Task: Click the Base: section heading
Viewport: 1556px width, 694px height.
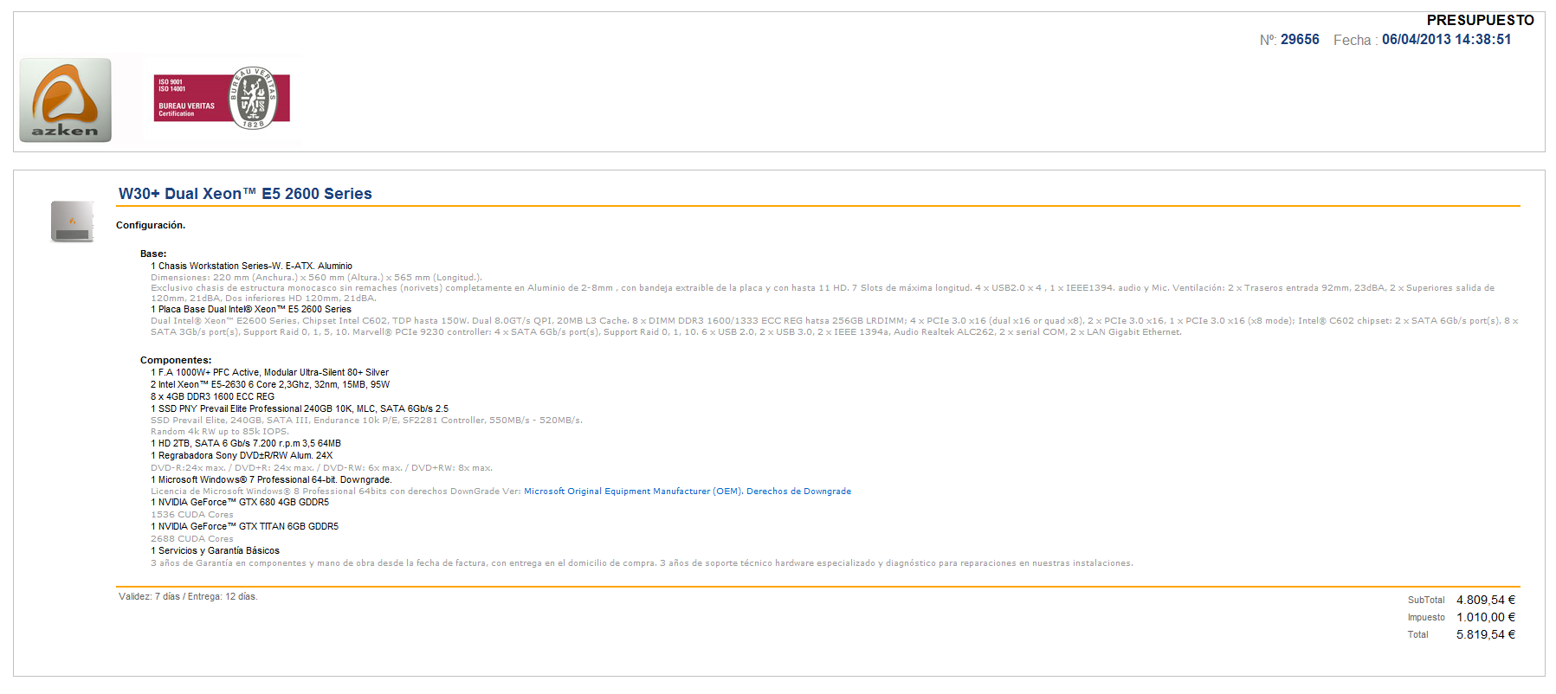Action: [153, 254]
